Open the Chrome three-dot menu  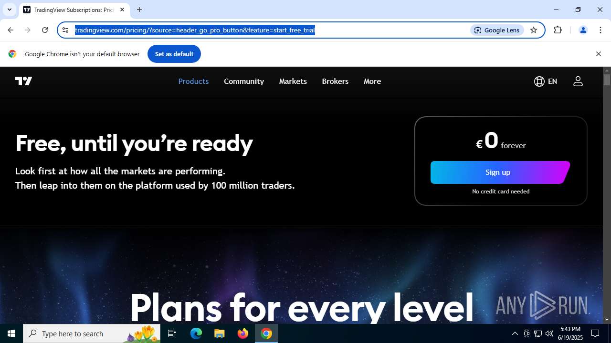click(x=600, y=30)
